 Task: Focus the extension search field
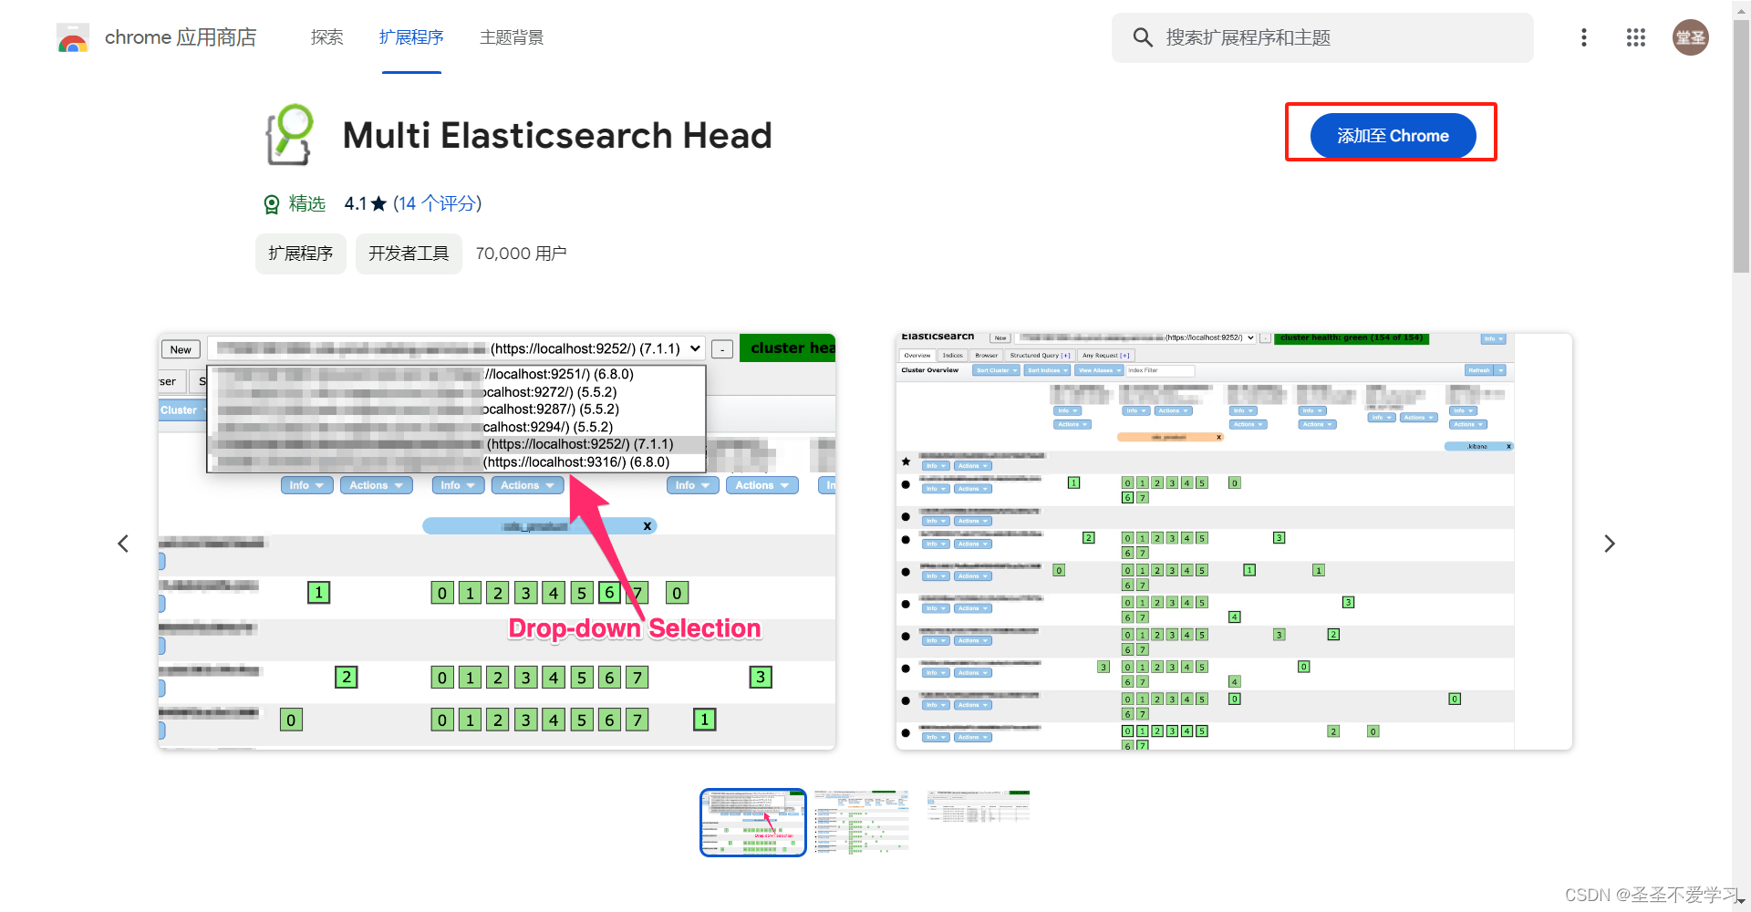1322,37
